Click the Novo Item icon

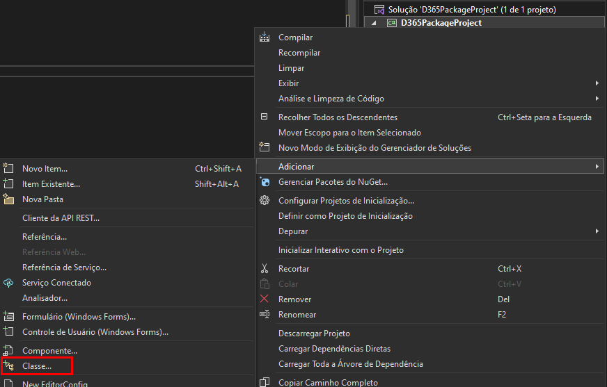tap(8, 169)
